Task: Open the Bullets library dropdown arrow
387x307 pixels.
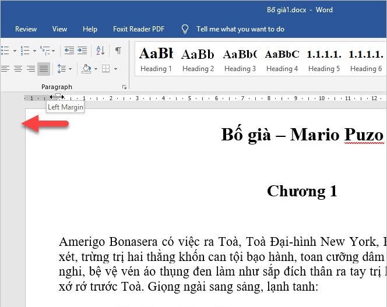Action: point(15,51)
